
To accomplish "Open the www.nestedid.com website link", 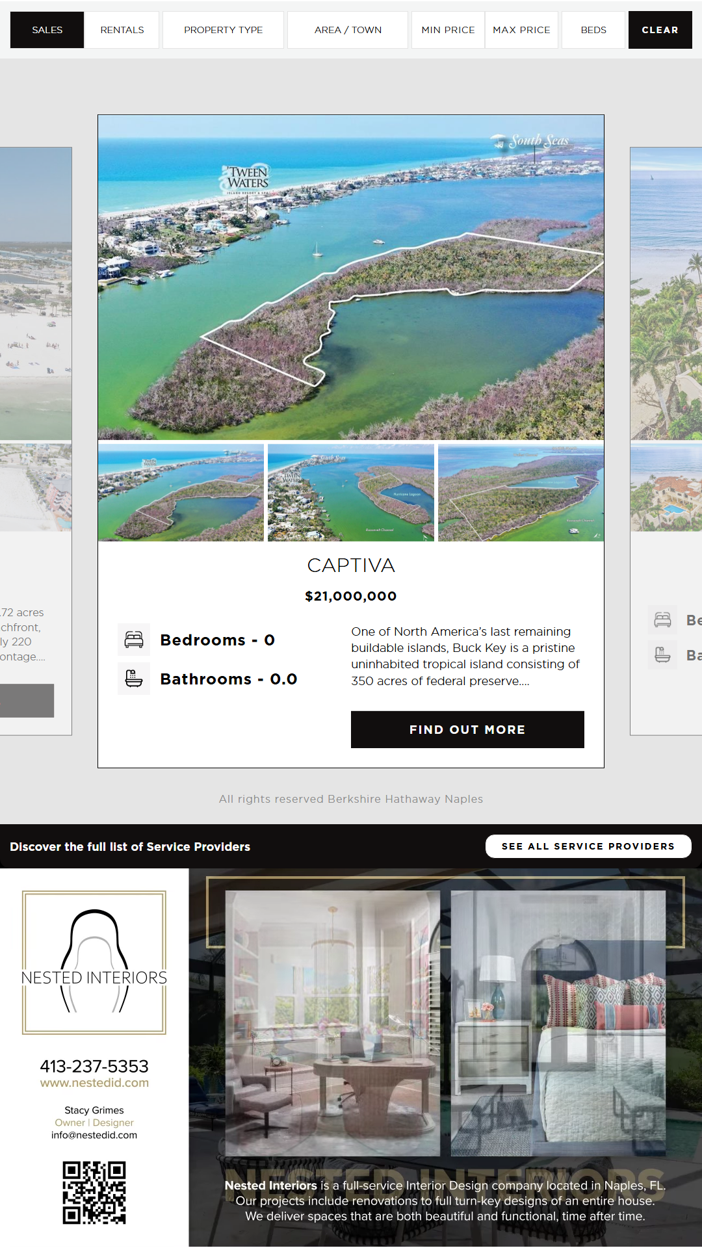I will click(94, 1083).
